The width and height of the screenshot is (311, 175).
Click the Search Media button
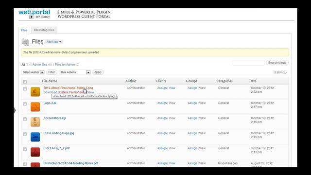click(277, 63)
